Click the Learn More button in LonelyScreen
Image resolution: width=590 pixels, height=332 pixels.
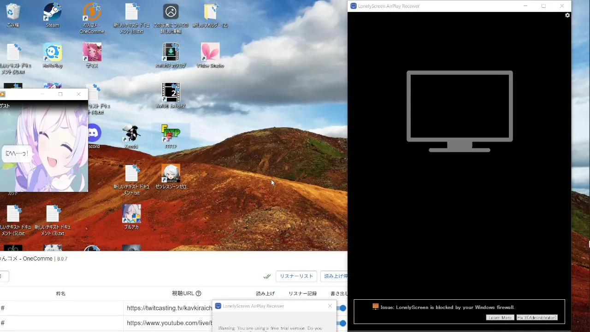(500, 318)
